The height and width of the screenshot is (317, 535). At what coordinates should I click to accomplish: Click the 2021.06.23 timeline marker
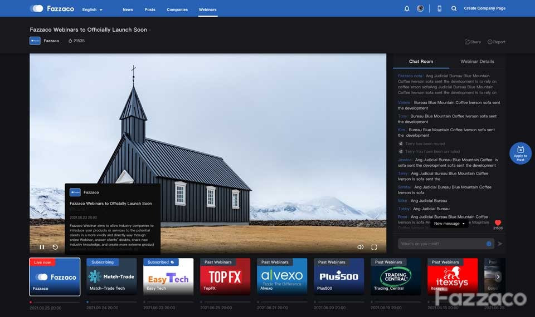click(x=144, y=302)
